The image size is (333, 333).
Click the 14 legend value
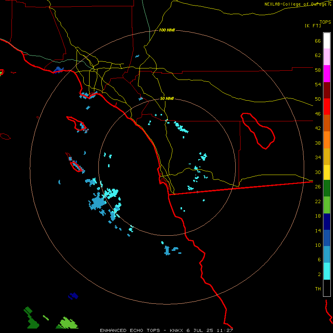318,231
